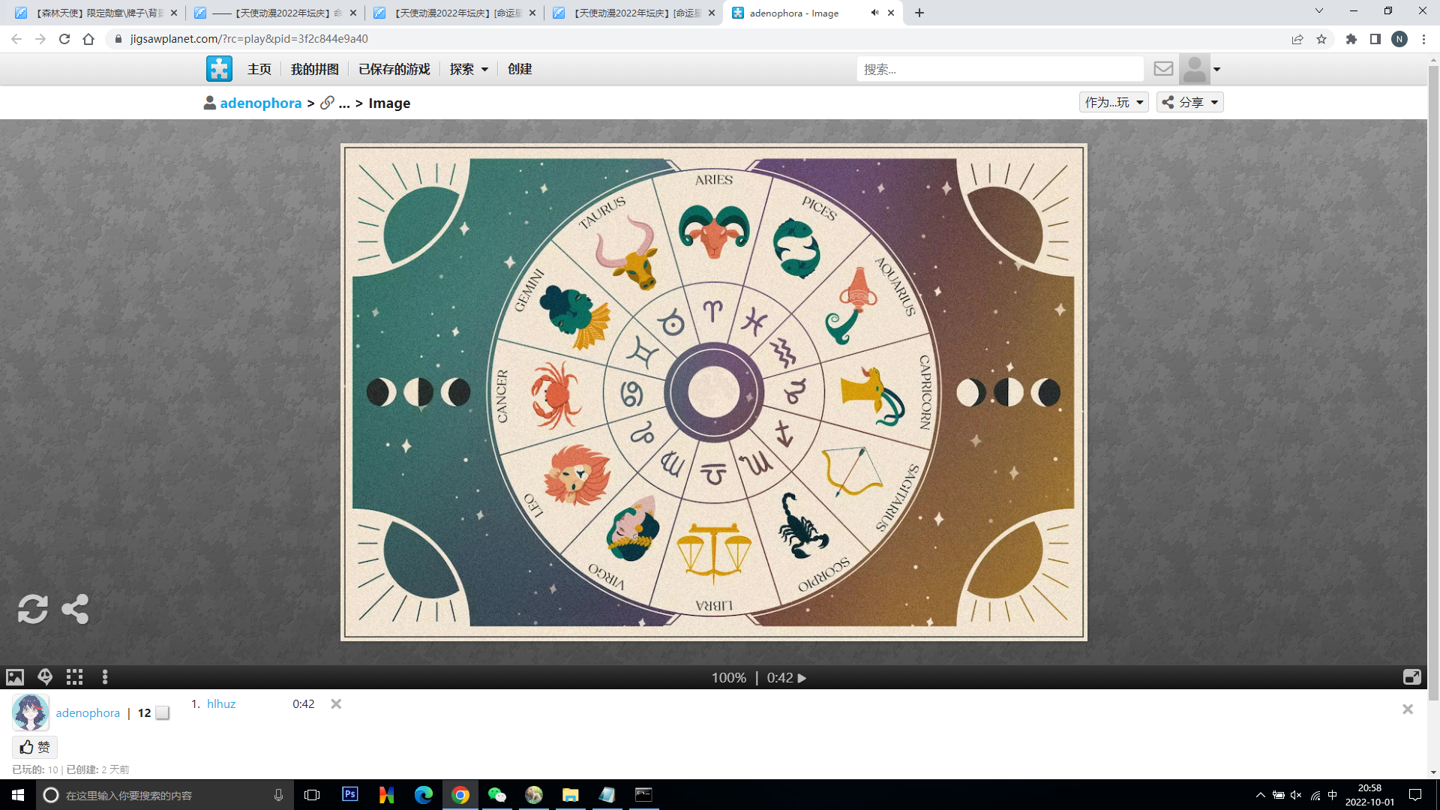Image resolution: width=1440 pixels, height=810 pixels.
Task: Go to 我的拼图 menu item
Action: coord(315,69)
